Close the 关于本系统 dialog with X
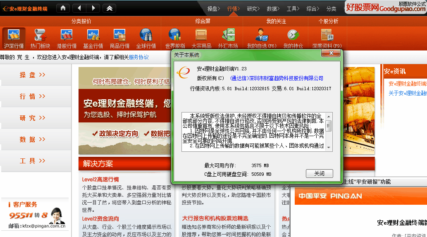This screenshot has height=237, width=427. click(x=331, y=53)
